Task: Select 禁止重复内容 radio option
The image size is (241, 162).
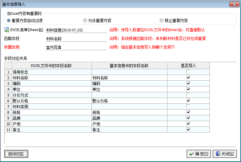Action: (161, 20)
